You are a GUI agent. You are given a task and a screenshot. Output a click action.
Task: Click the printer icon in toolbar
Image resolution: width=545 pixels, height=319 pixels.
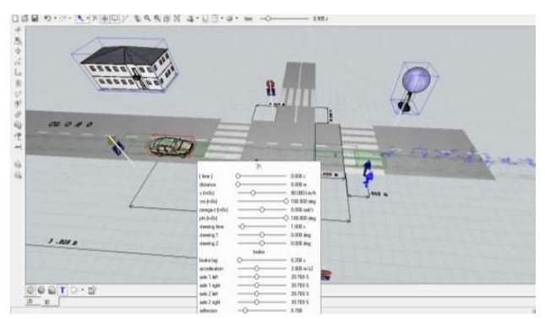[190, 19]
